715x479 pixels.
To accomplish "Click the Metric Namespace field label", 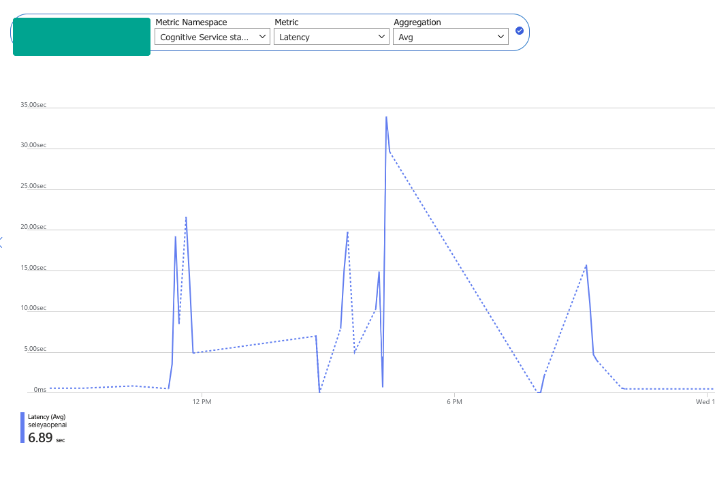I will coord(191,22).
